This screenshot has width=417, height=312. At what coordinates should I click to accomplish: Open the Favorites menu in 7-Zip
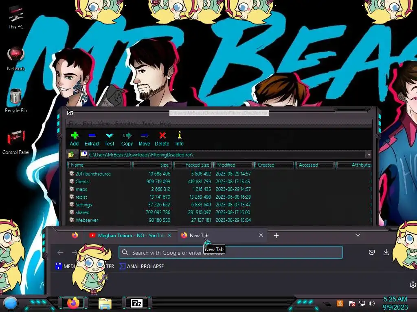pos(125,123)
